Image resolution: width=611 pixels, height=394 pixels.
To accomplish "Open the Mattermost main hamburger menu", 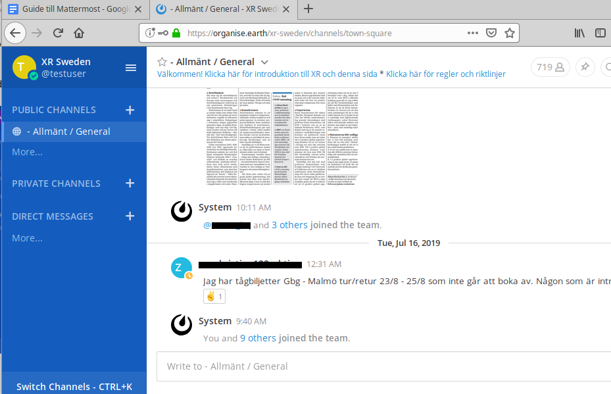I will (x=131, y=68).
